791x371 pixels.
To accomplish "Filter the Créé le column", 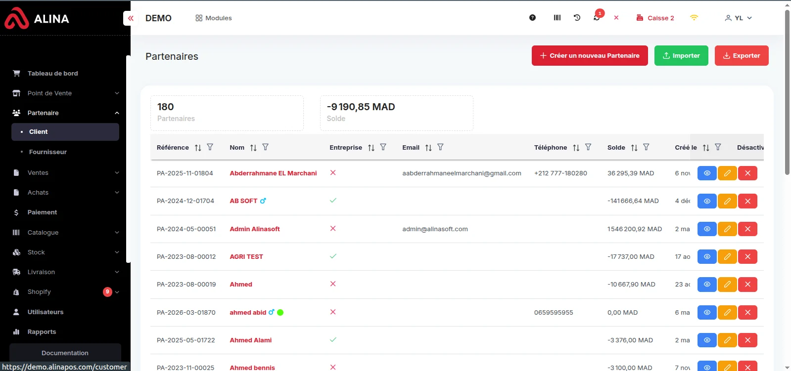I will [718, 147].
